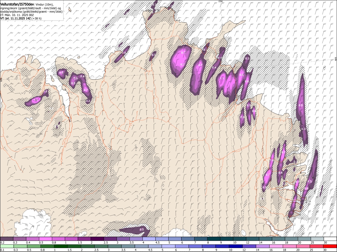This screenshot has height=252, width=337.
Task: Pick the violet rain-legend swatch starting at 14
Action: [x=262, y=246]
